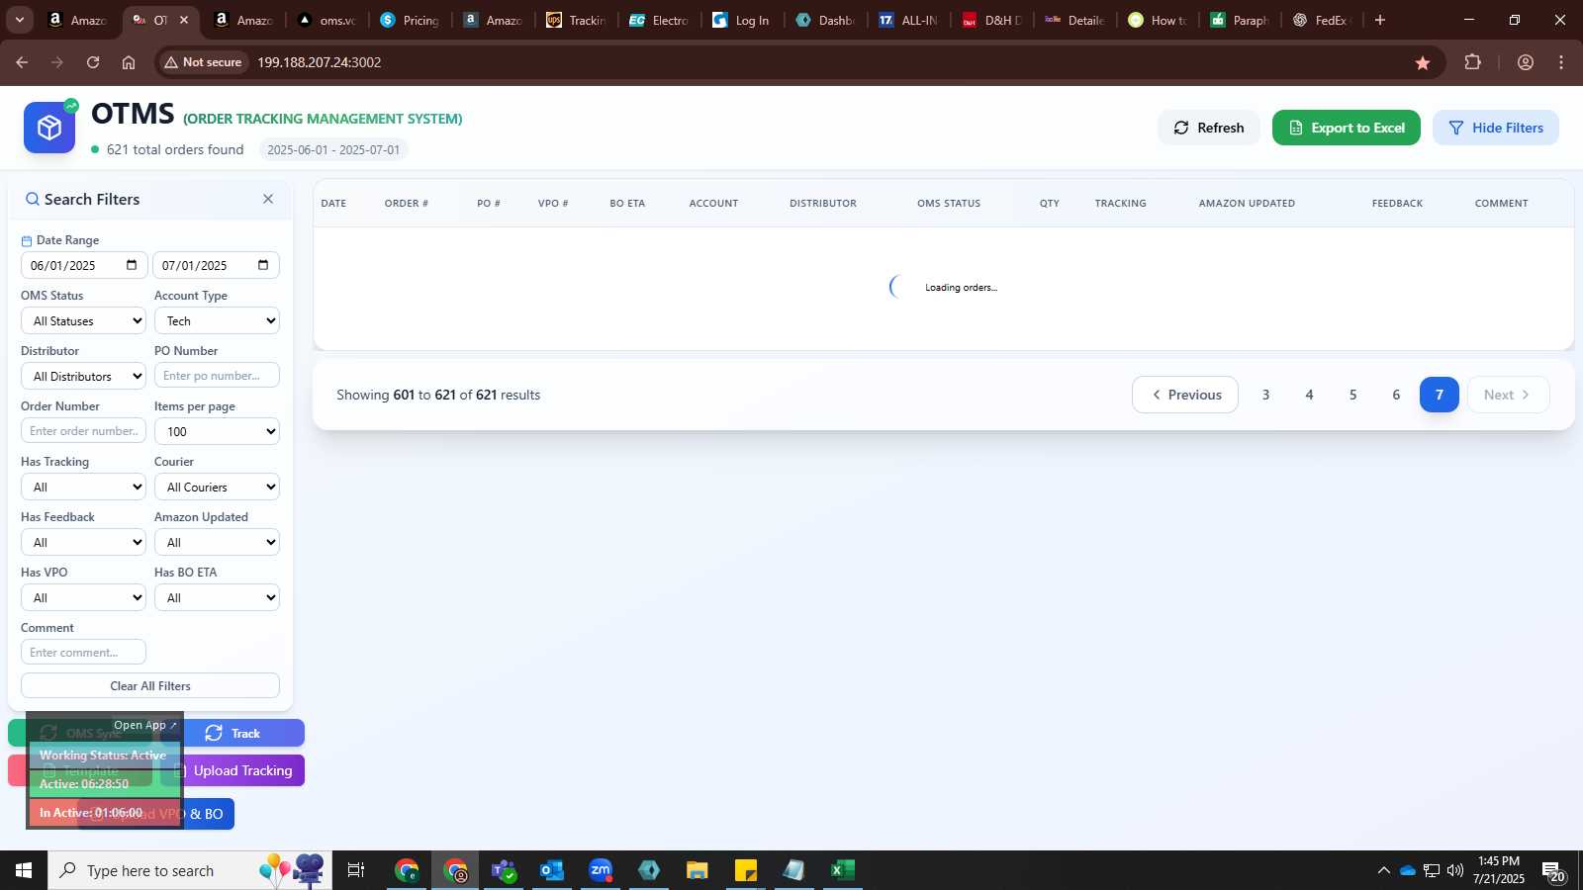Open the Windows Start menu
1583x890 pixels.
coord(24,870)
